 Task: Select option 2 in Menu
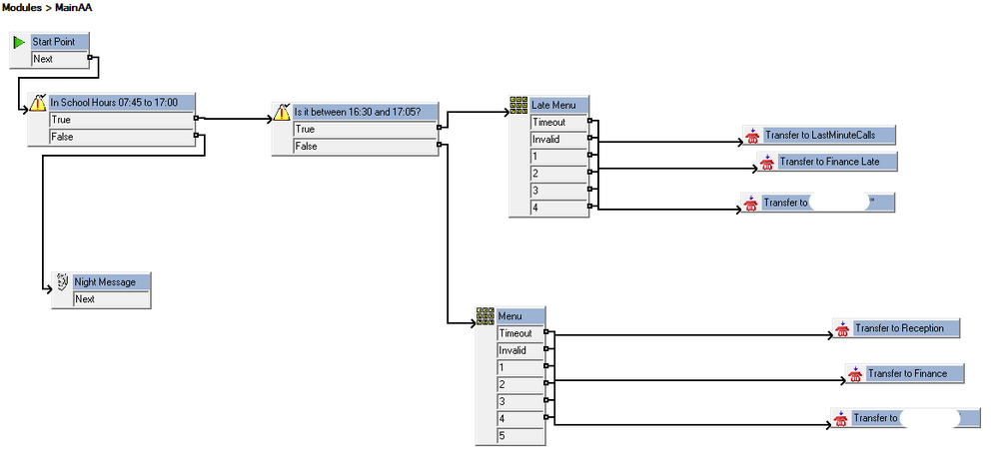[520, 384]
